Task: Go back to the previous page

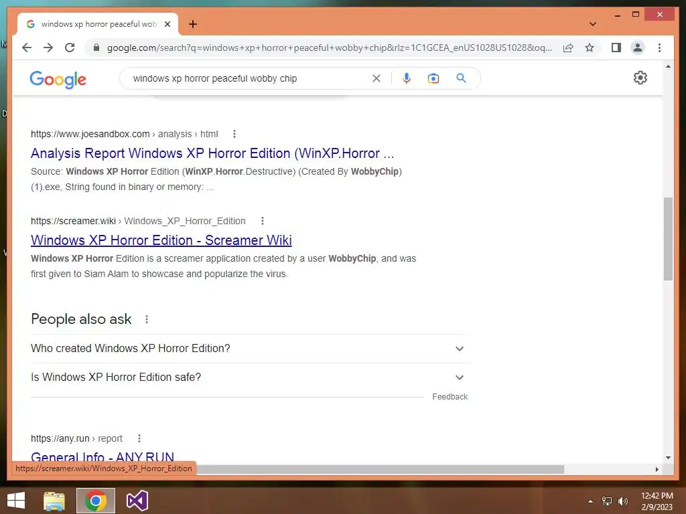Action: click(x=27, y=48)
